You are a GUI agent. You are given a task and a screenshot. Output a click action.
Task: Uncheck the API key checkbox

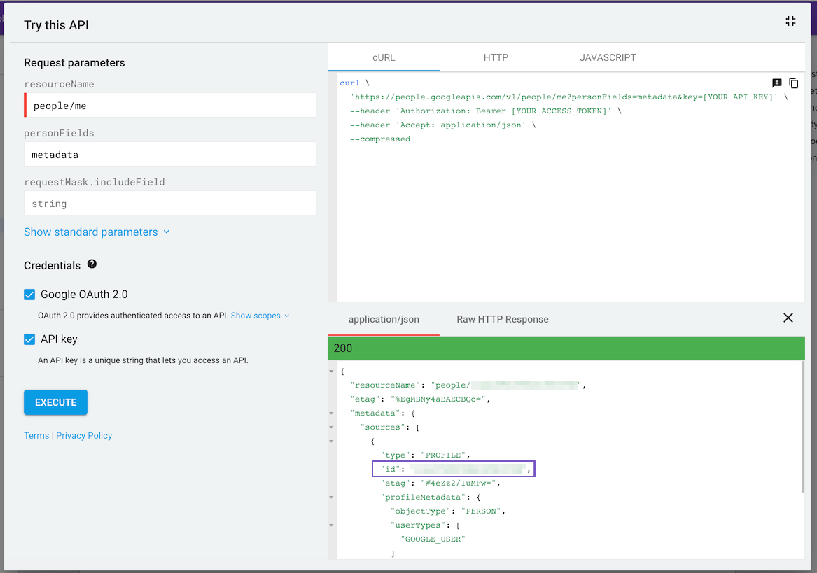(x=29, y=339)
